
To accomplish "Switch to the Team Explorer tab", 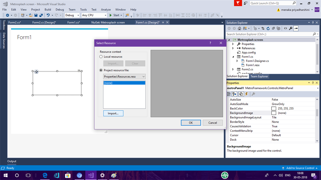I will pos(259,76).
